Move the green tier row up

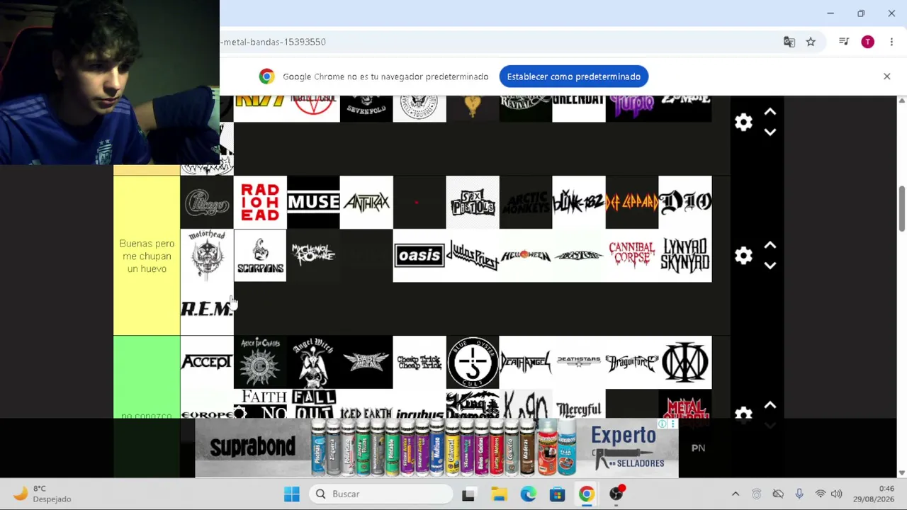point(770,405)
